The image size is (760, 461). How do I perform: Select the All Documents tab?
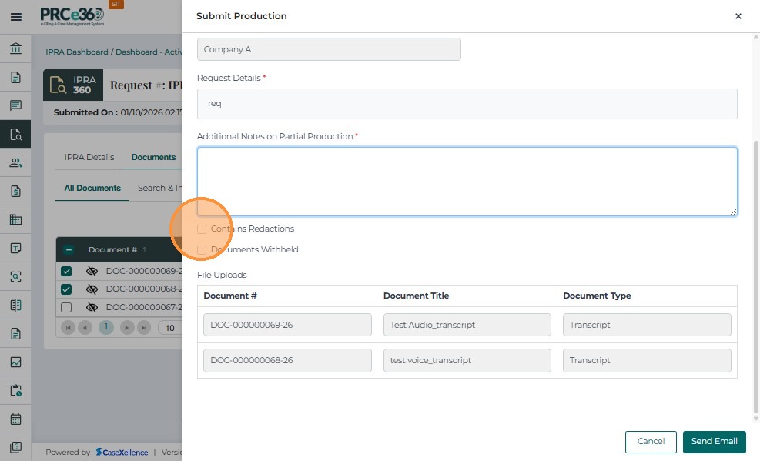92,188
